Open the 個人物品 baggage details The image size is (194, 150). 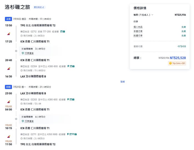pyautogui.click(x=138, y=27)
